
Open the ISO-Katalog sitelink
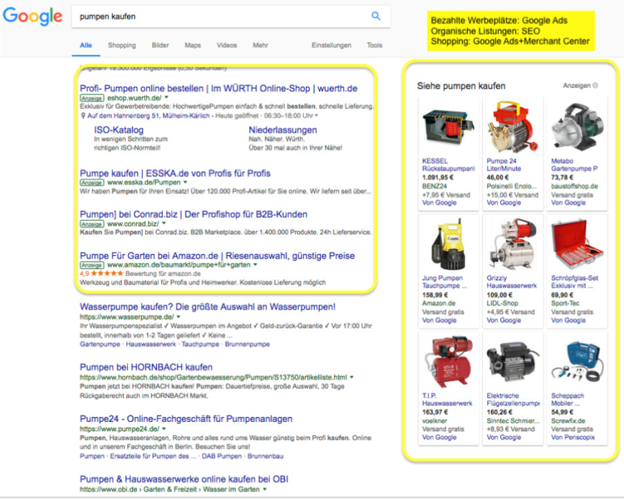tap(118, 130)
